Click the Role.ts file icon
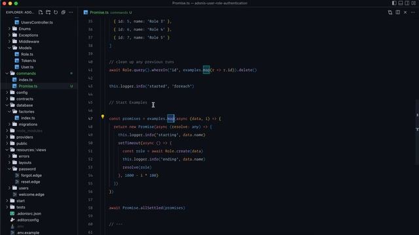The height and width of the screenshot is (235, 419). click(x=17, y=54)
